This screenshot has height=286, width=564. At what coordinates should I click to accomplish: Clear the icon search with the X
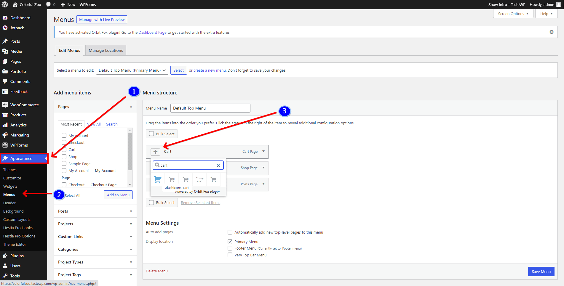[x=218, y=166]
